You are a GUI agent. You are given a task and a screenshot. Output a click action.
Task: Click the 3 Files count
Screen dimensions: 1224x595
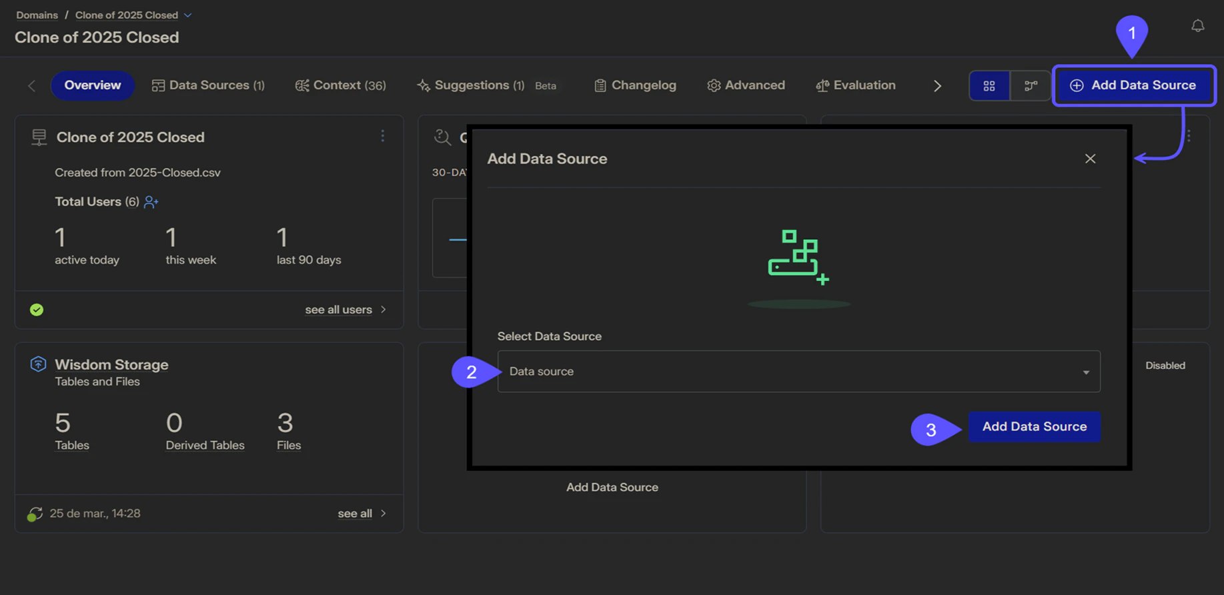(x=289, y=432)
